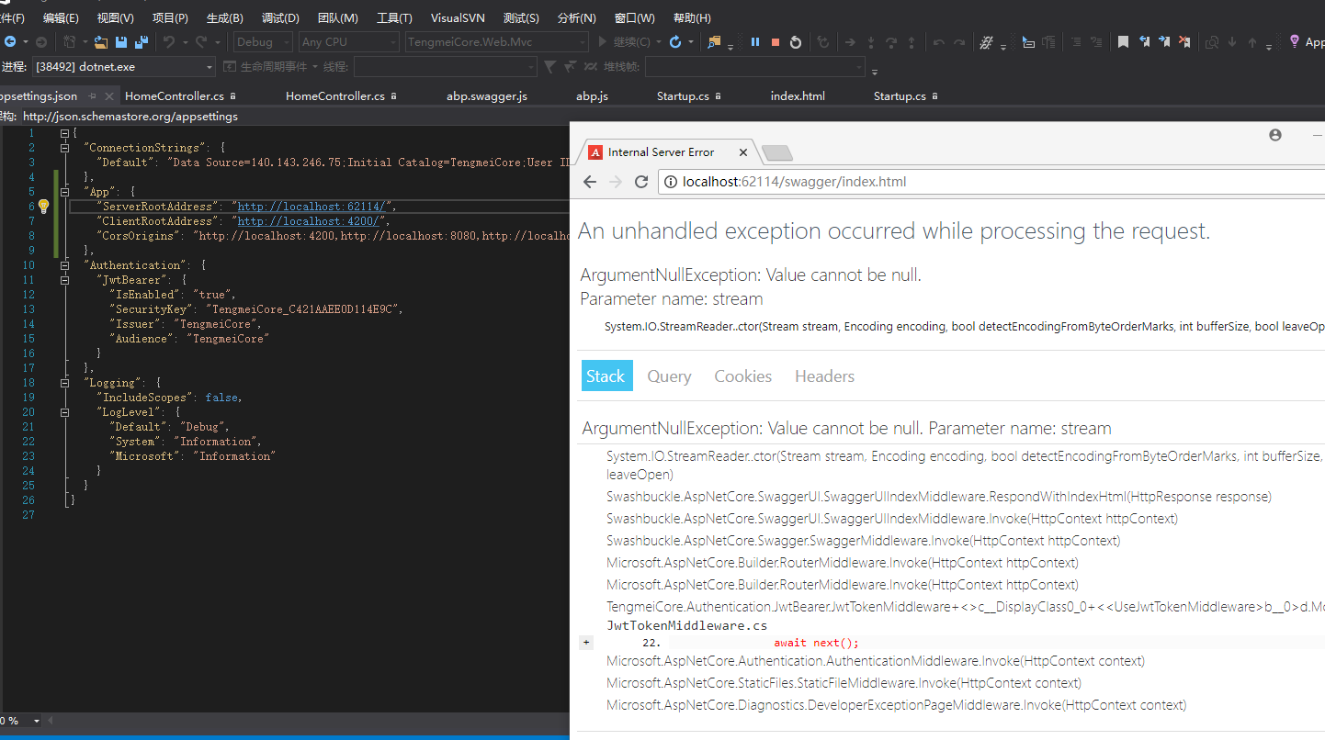The image size is (1325, 740).
Task: Collapse the App section in appsettings.json
Action: (62, 191)
